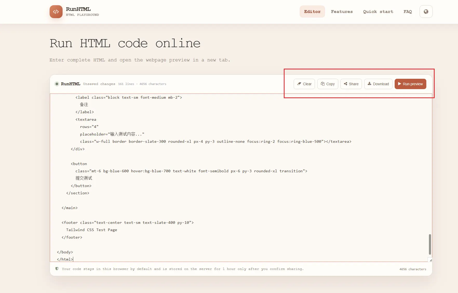Click the green status dot beside RunHTML

click(x=57, y=84)
